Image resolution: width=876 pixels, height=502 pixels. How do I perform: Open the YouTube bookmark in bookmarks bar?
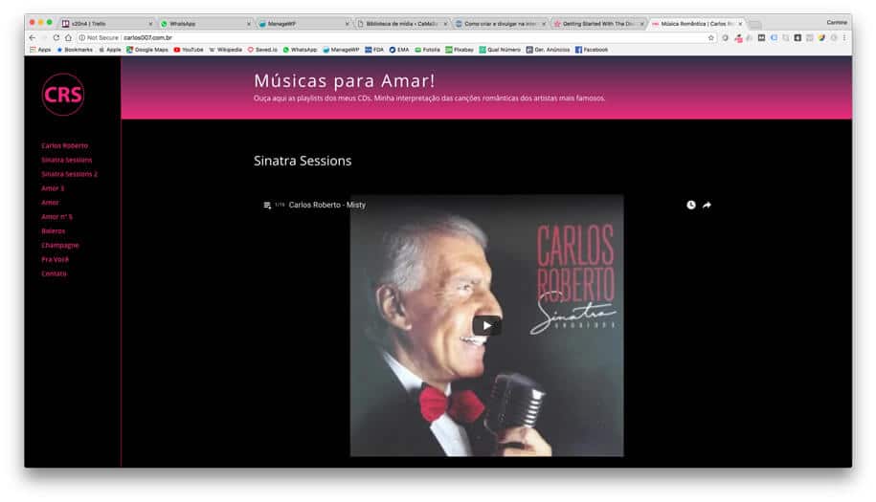[189, 49]
